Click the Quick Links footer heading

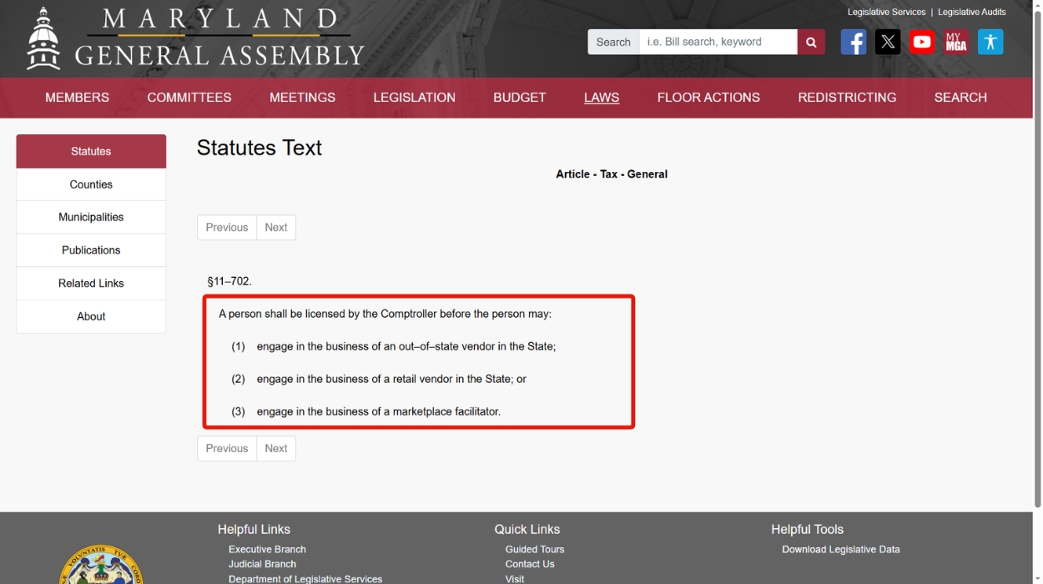coord(527,530)
